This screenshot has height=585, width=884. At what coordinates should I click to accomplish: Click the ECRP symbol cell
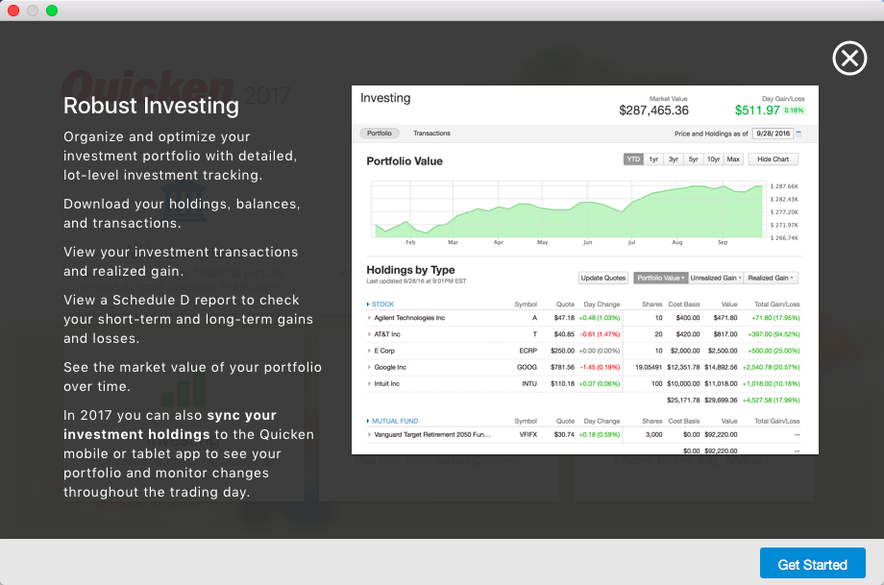(528, 351)
